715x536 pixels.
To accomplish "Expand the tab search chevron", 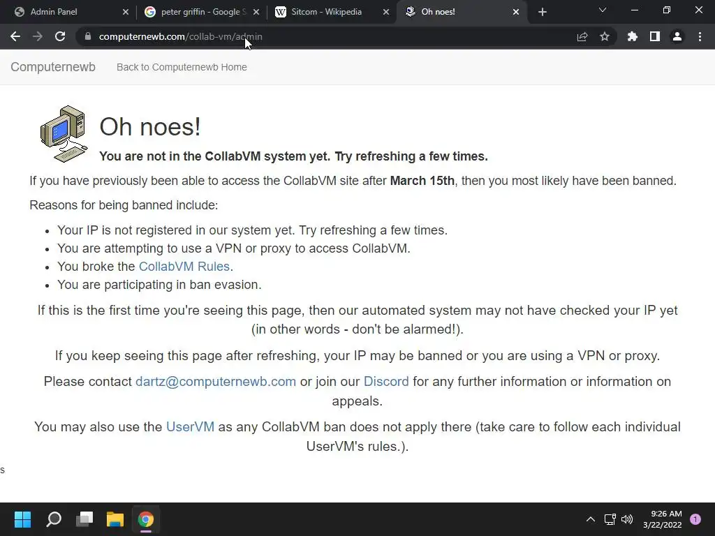I will pos(603,10).
